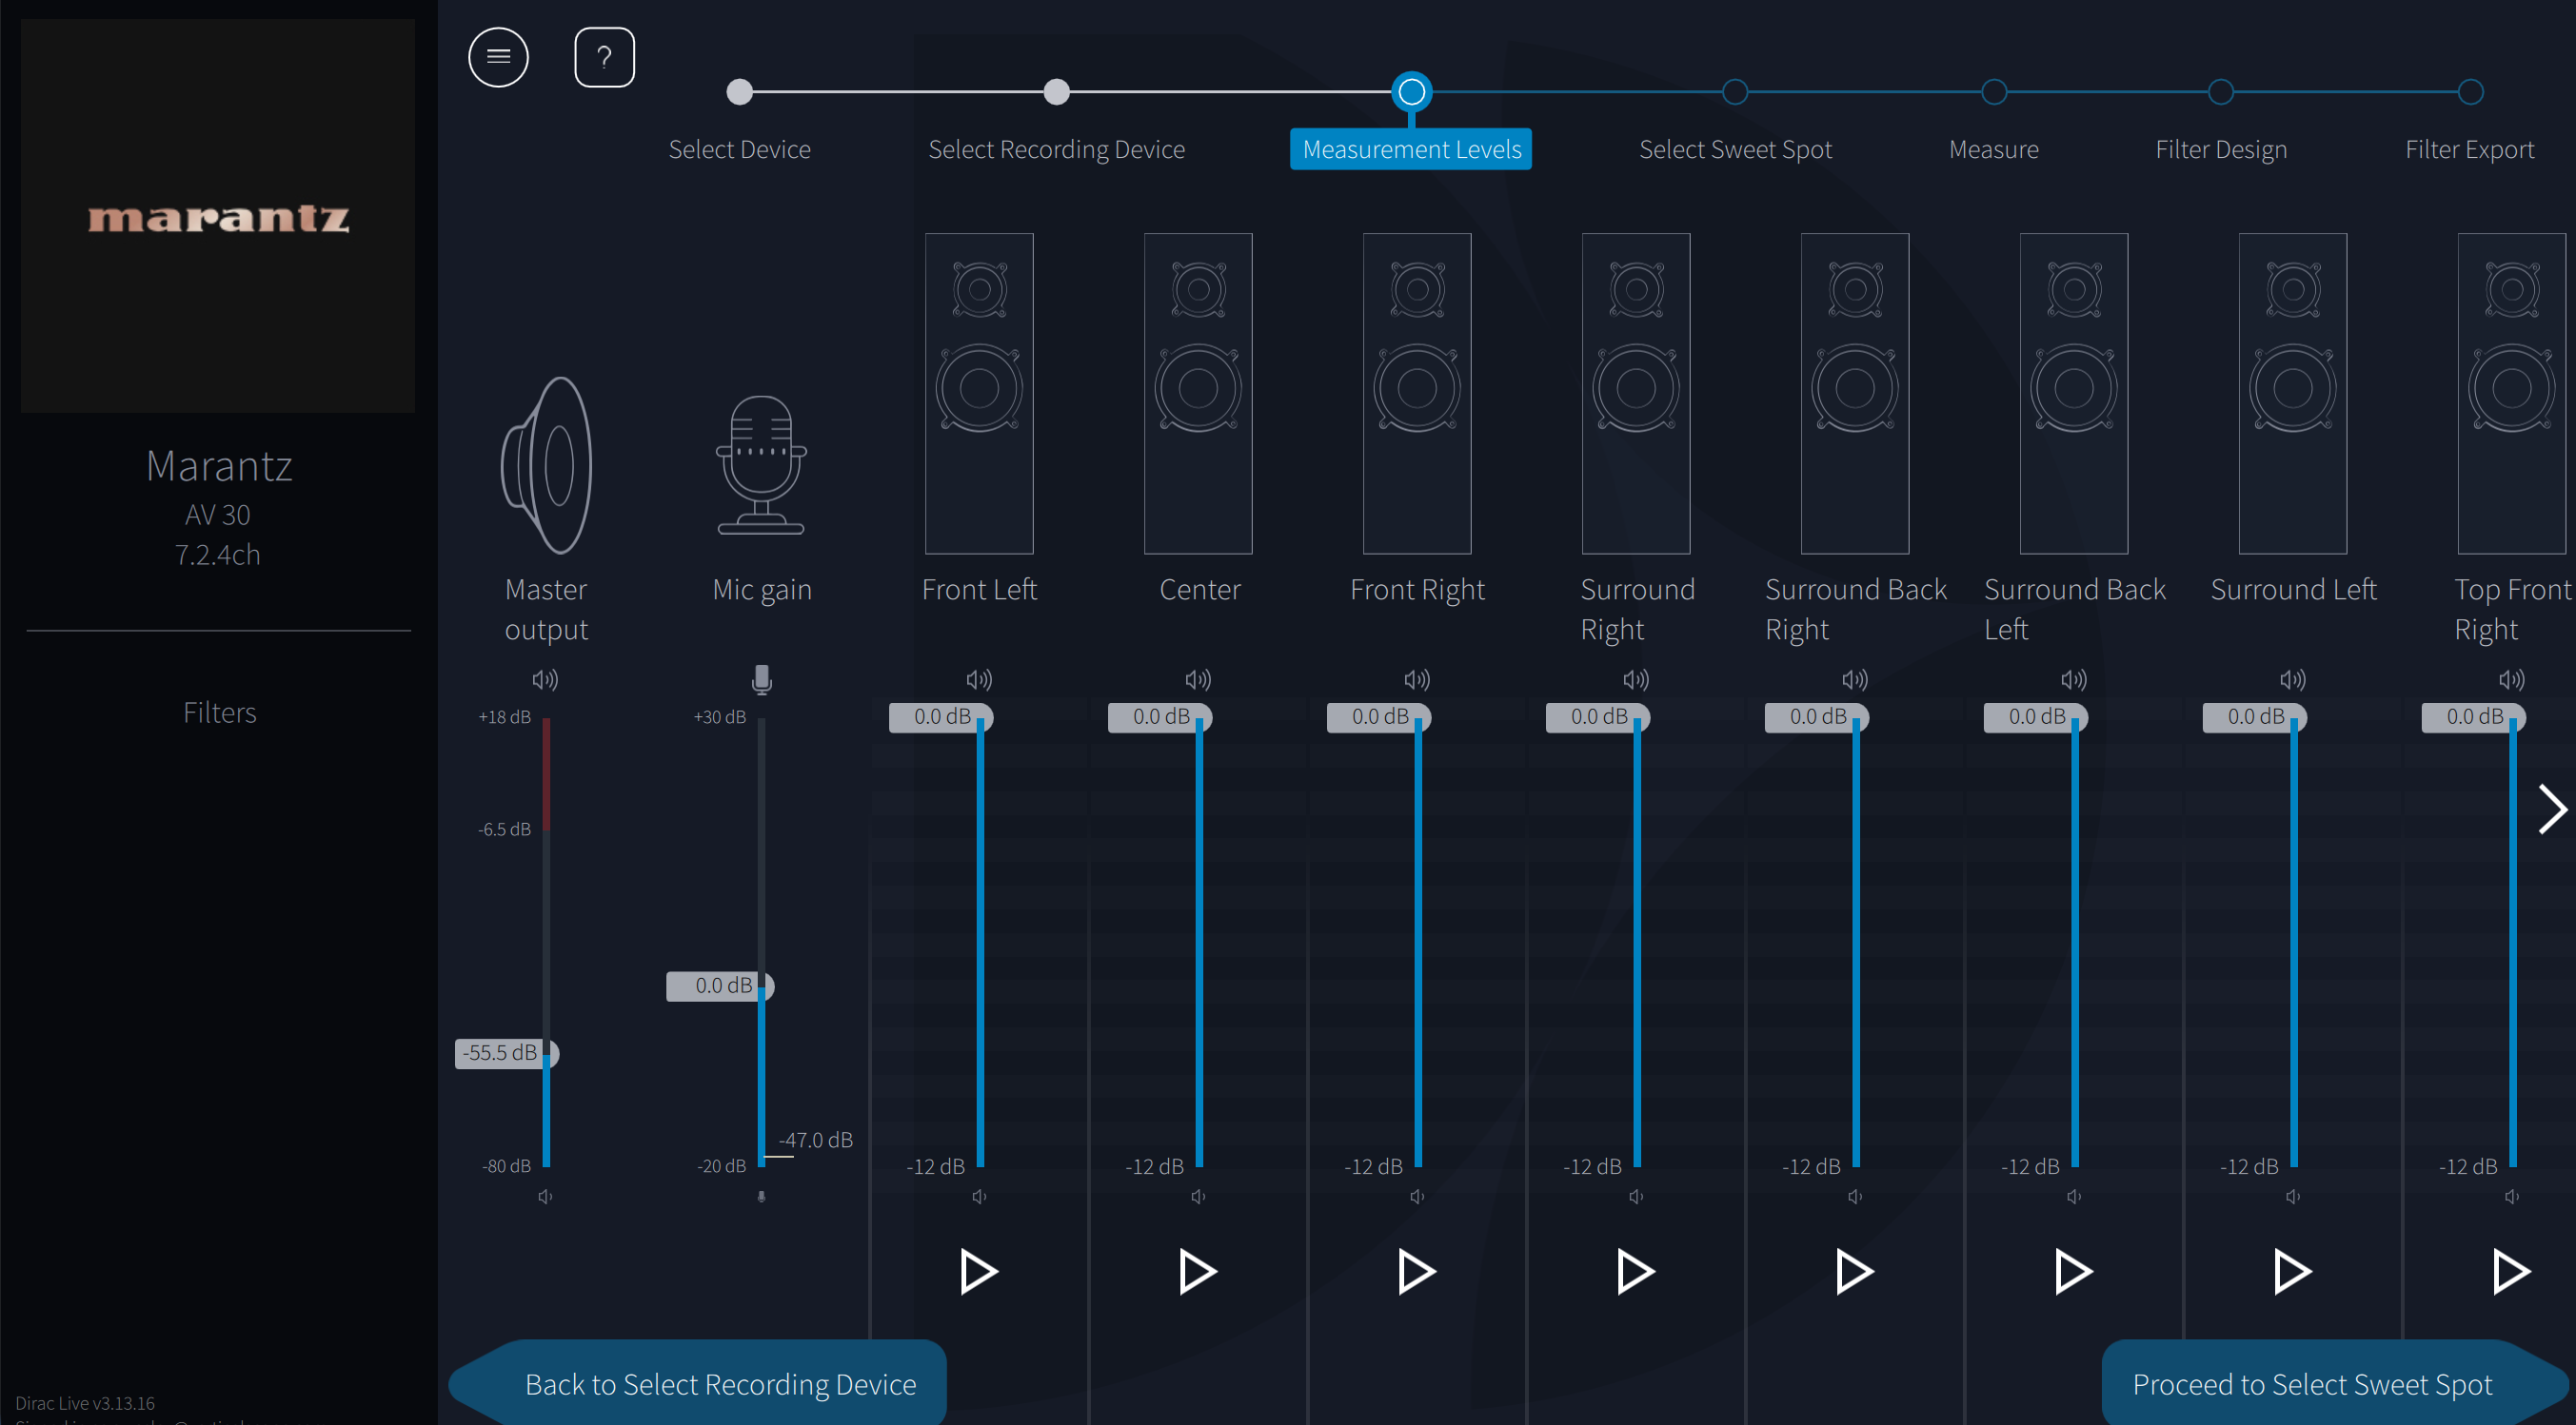Click max volume icon above Surround Left slider
Image resolution: width=2576 pixels, height=1425 pixels.
(2292, 679)
